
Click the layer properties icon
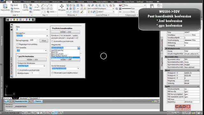[x=89, y=5]
